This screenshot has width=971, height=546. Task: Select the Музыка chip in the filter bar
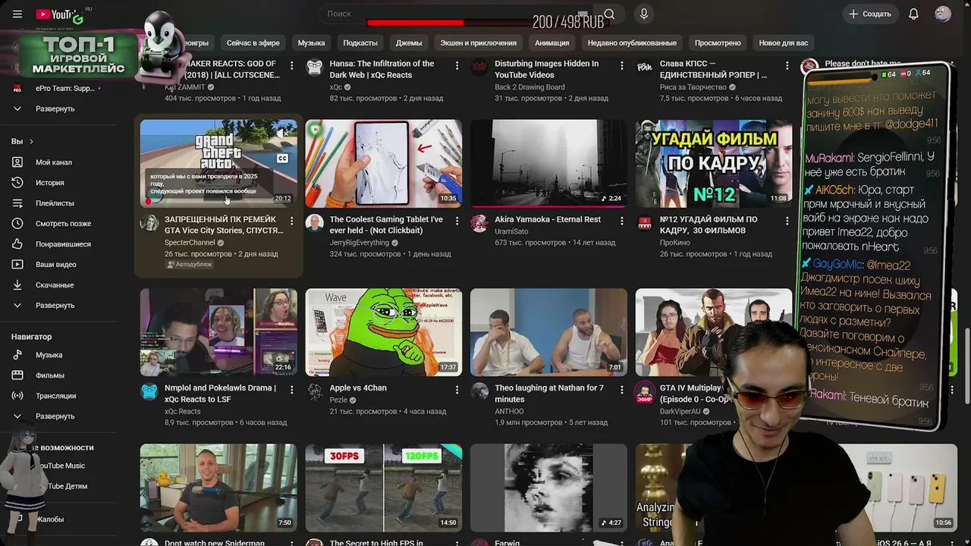[x=311, y=43]
